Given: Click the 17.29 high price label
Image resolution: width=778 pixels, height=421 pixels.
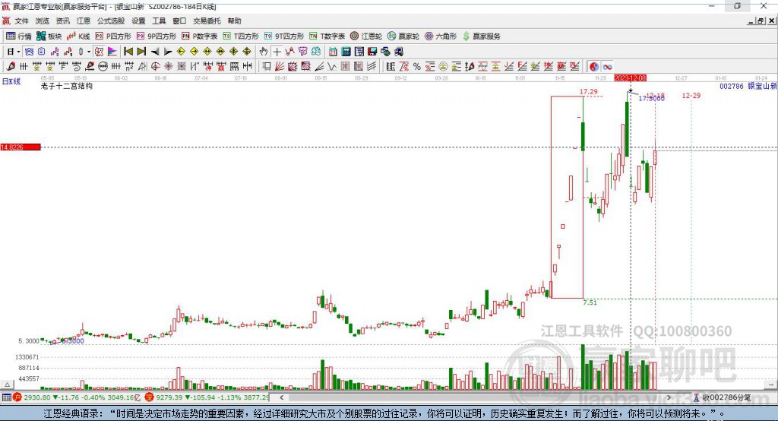Looking at the screenshot, I should [x=589, y=92].
